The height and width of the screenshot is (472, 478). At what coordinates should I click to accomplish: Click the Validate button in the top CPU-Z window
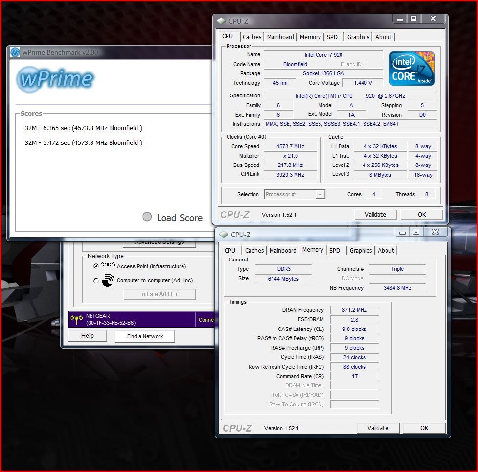tap(375, 214)
